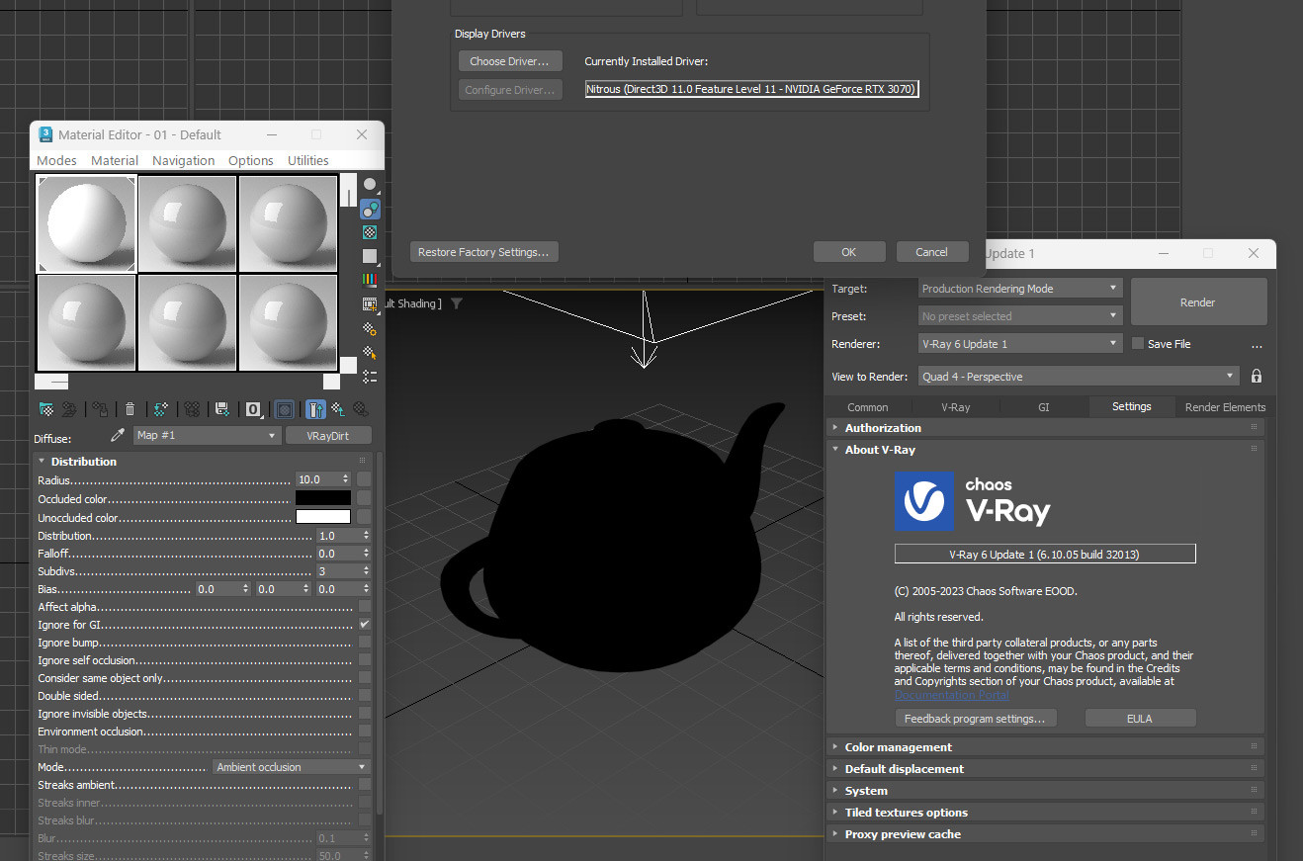1303x861 pixels.
Task: Enable Consider same object only checkbox
Action: point(365,678)
